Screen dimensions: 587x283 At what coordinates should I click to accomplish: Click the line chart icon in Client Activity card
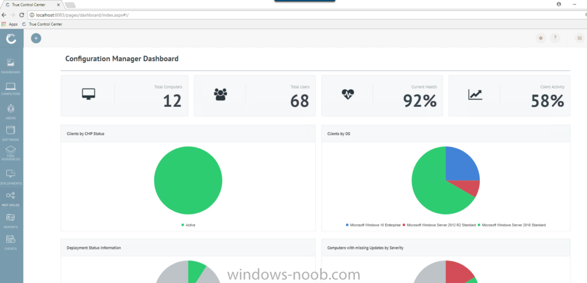pos(475,94)
